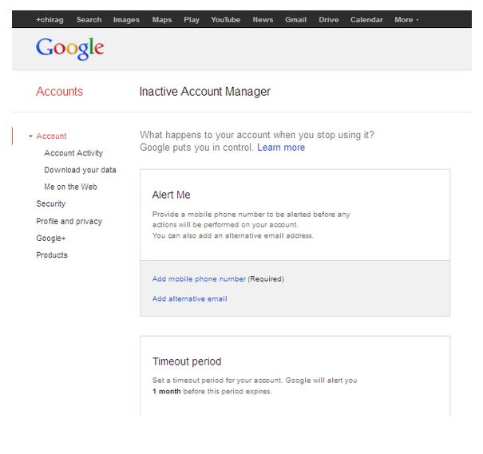Open News from the top bar
Viewport: 483px width, 454px height.
click(263, 20)
